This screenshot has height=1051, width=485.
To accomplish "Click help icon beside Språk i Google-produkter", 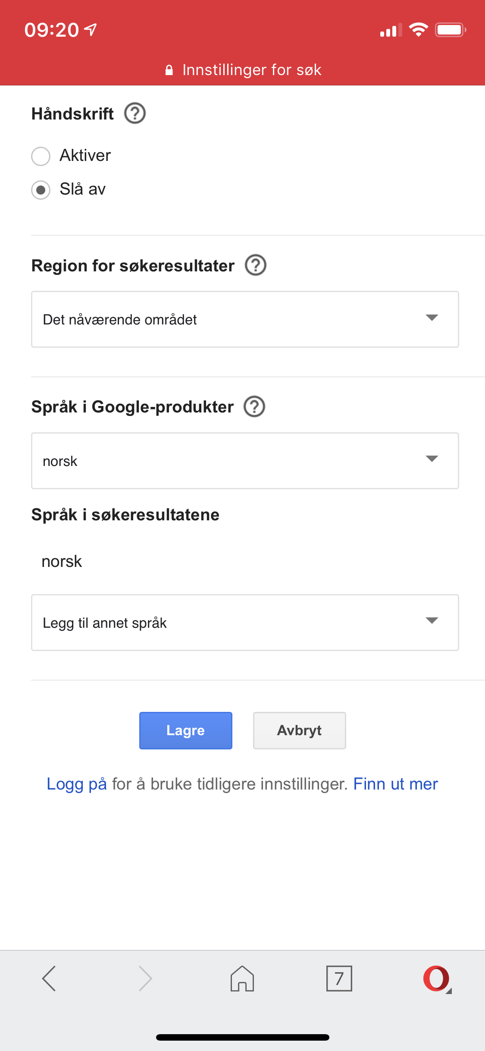I will [x=254, y=406].
